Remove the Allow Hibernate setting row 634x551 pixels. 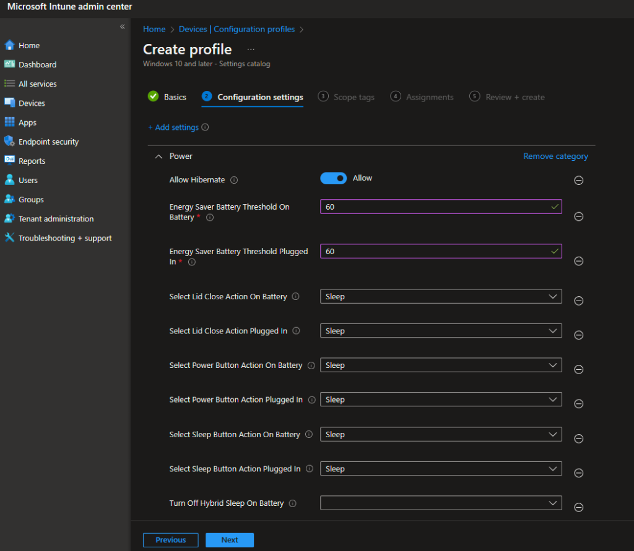click(x=578, y=180)
